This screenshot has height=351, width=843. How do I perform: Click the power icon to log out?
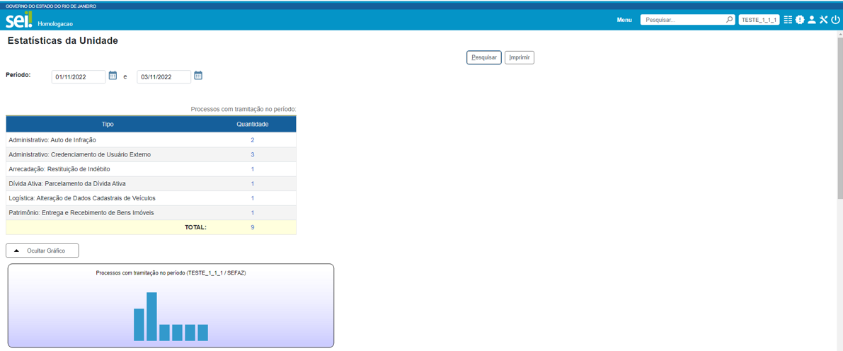(835, 20)
